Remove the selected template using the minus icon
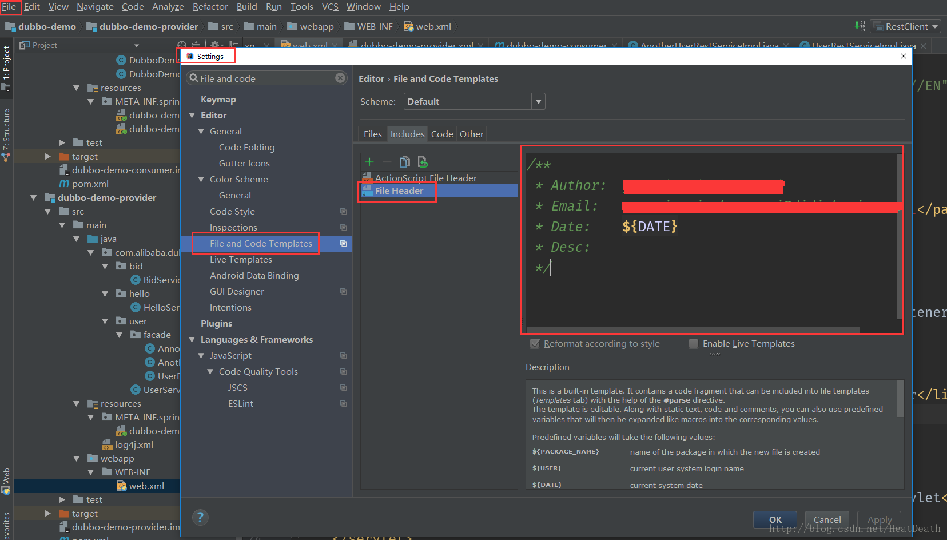This screenshot has width=947, height=540. coord(387,162)
